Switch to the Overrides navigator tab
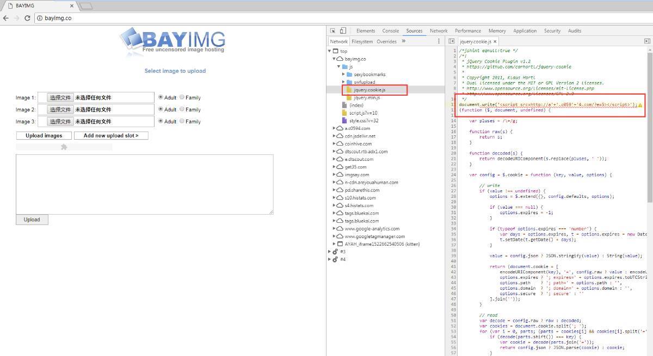 pos(386,41)
